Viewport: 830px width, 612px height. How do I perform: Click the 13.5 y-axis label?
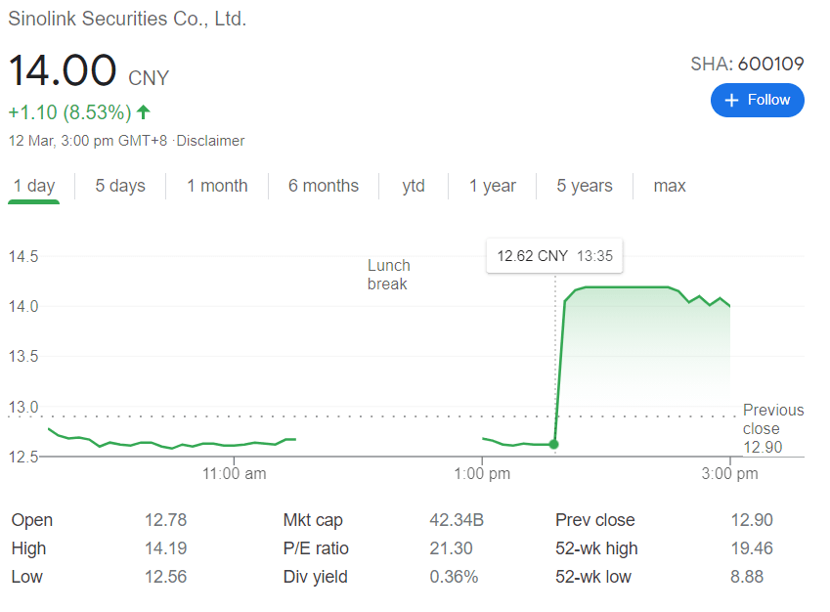point(23,356)
